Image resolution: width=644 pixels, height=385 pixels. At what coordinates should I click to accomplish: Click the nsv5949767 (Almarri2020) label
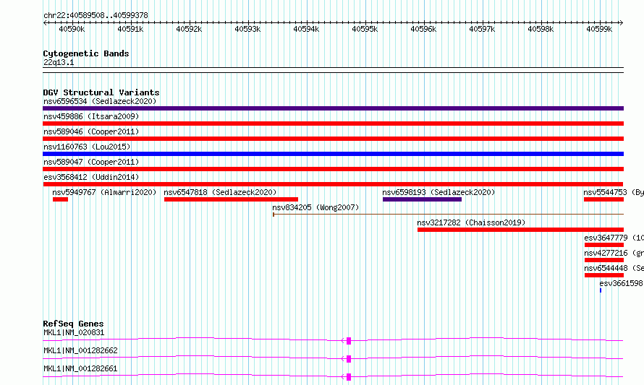coord(104,192)
